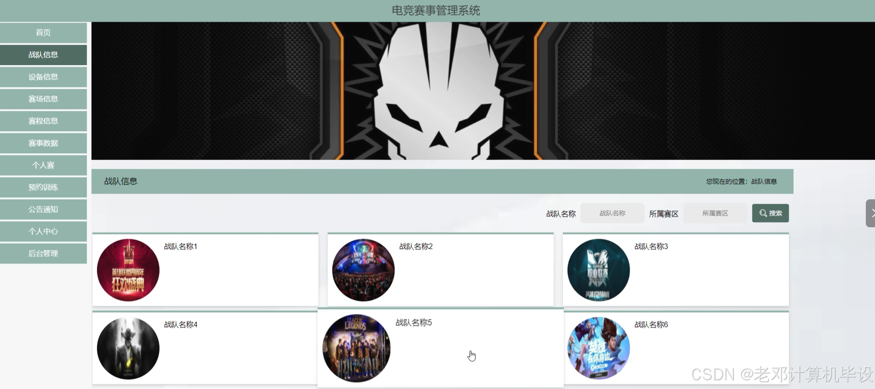Open the 首页 menu item

[x=43, y=33]
